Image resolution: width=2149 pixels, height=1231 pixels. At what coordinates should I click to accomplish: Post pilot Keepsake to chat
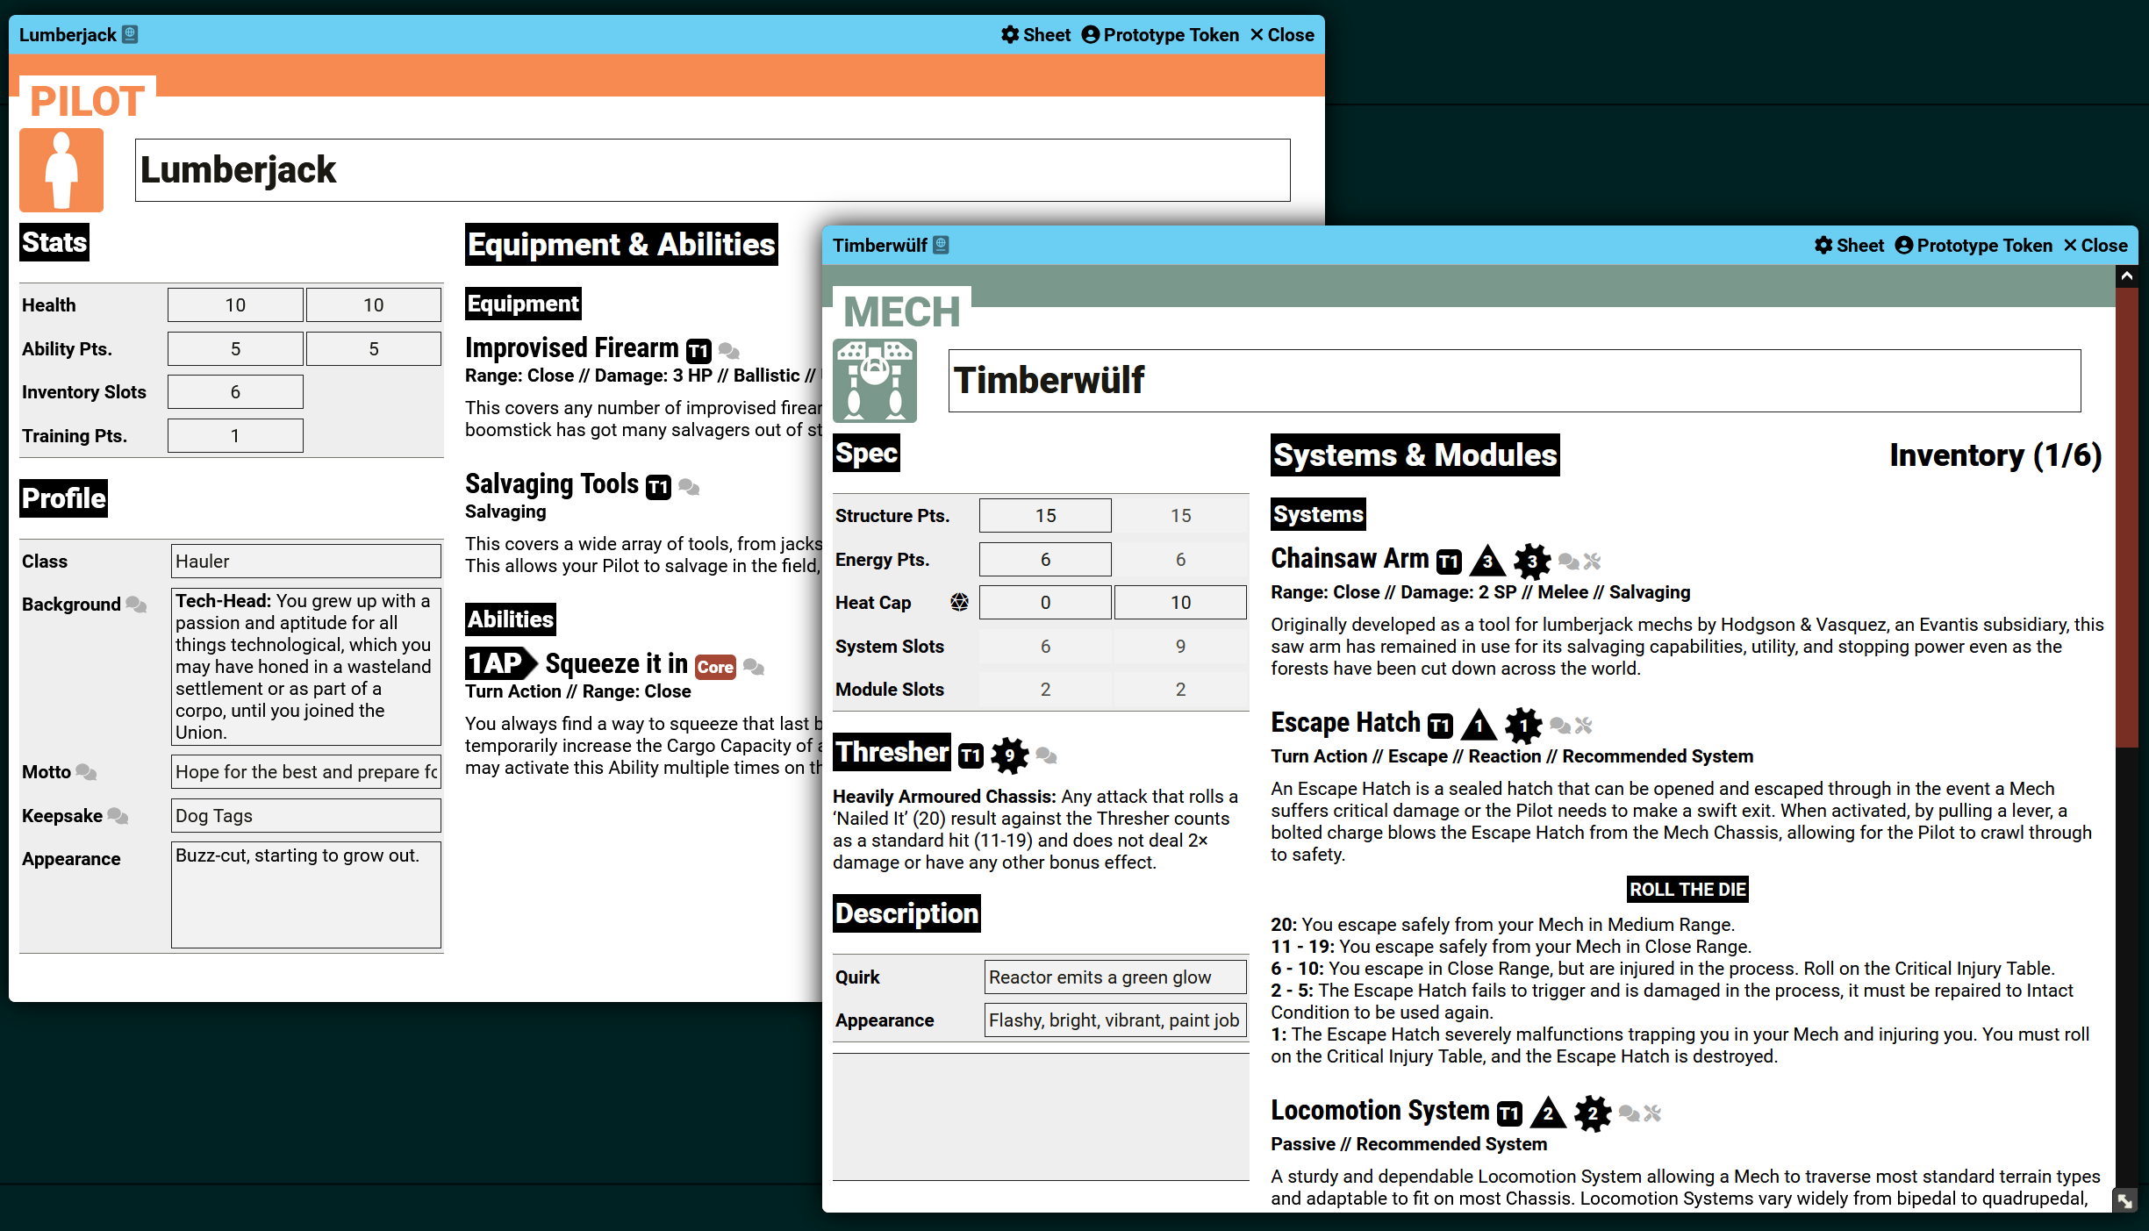(x=118, y=817)
